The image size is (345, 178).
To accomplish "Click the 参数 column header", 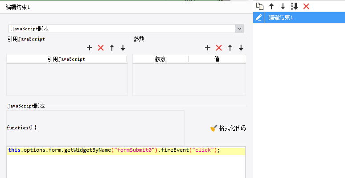I will click(x=160, y=59).
